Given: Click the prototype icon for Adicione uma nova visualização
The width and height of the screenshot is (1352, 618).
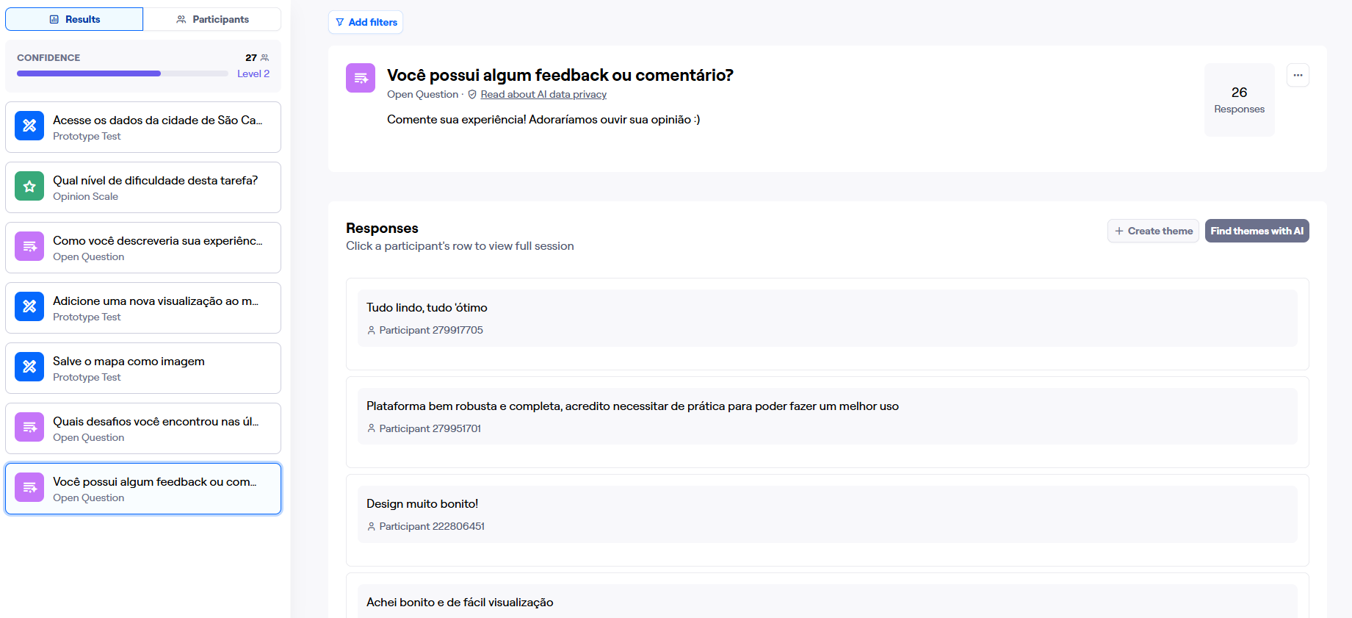Looking at the screenshot, I should tap(29, 307).
